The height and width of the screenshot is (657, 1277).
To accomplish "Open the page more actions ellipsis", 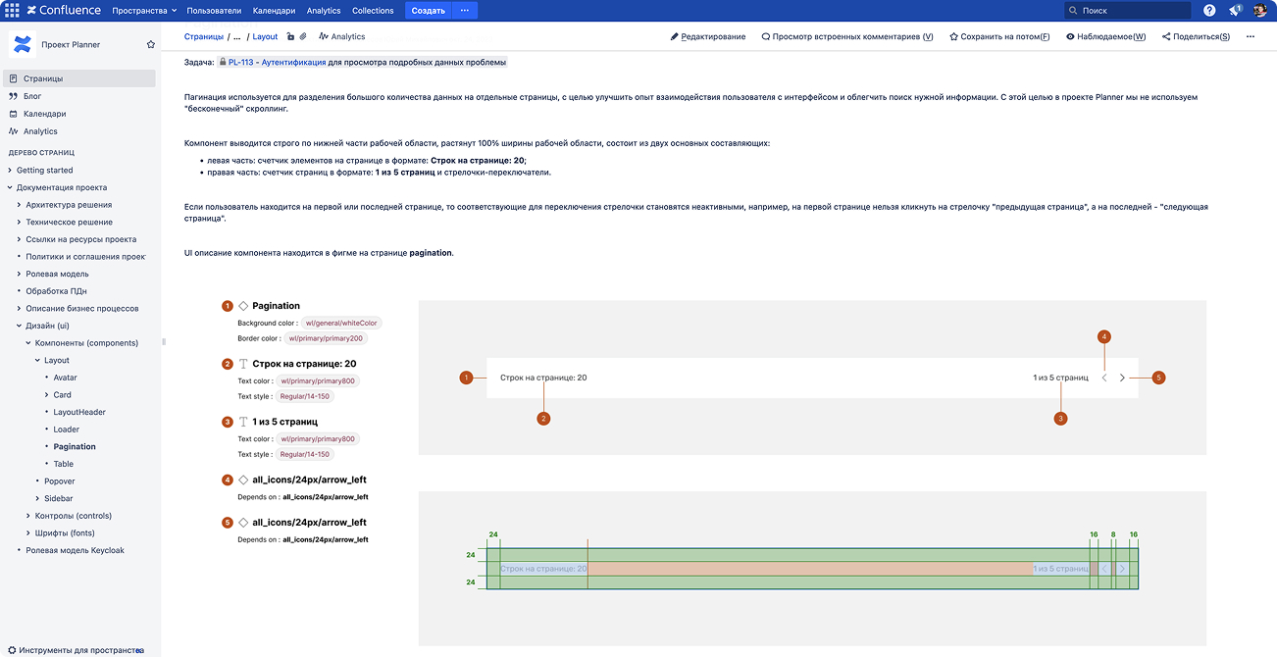I will (x=1251, y=36).
